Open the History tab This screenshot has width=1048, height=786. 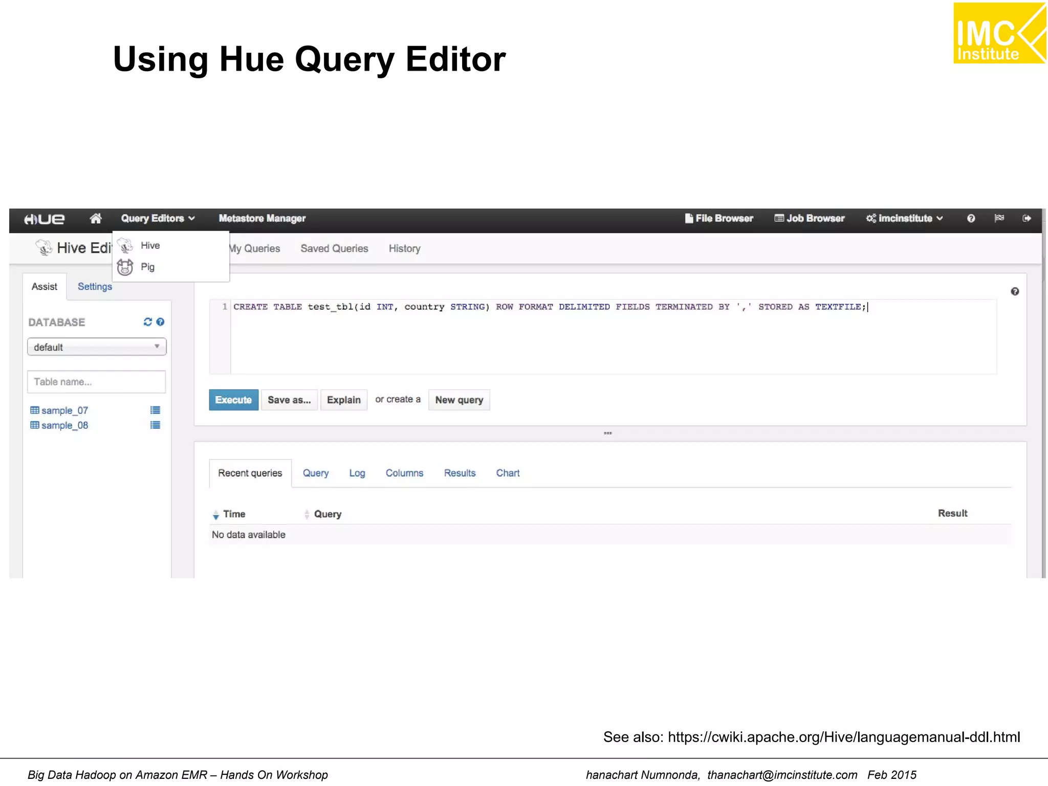coord(404,249)
